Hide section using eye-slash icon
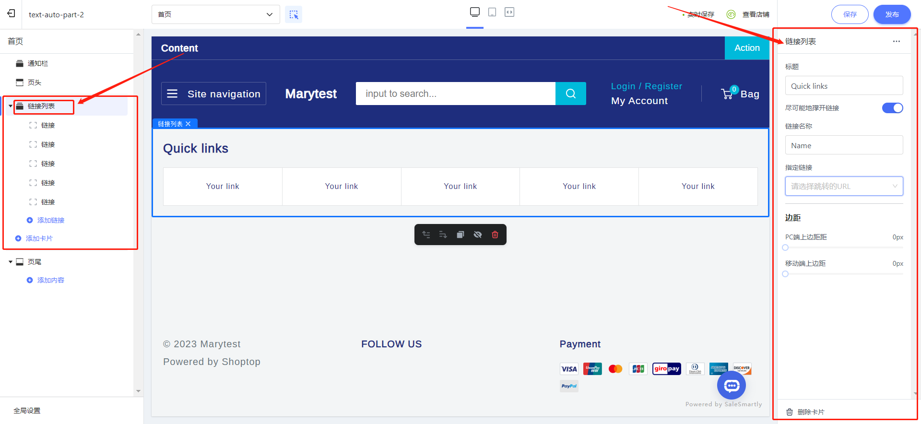Screen dimensions: 921x424 point(478,235)
